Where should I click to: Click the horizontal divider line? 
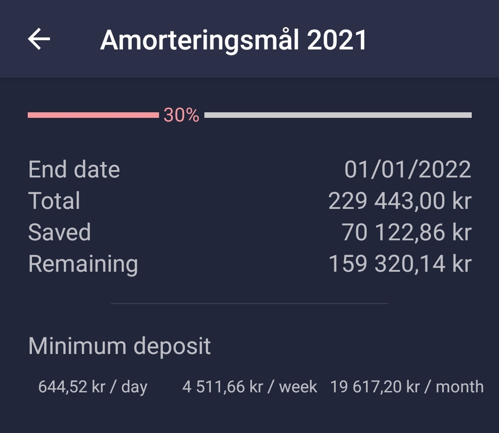[x=250, y=304]
